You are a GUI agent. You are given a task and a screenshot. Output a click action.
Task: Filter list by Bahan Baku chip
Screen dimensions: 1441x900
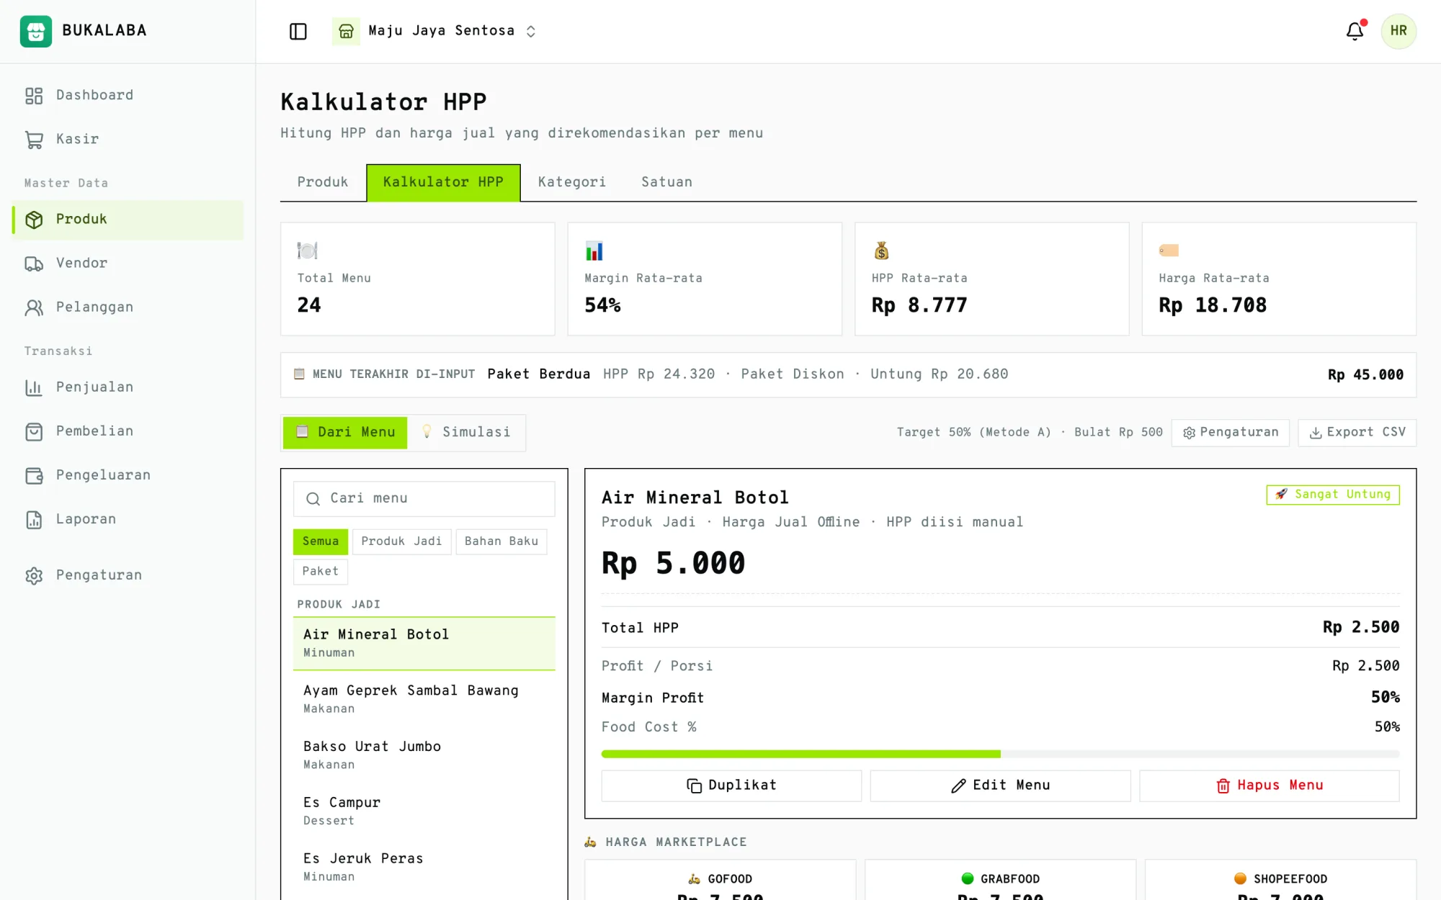501,541
